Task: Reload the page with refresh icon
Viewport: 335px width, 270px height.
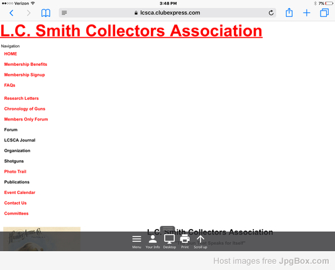Action: point(271,13)
